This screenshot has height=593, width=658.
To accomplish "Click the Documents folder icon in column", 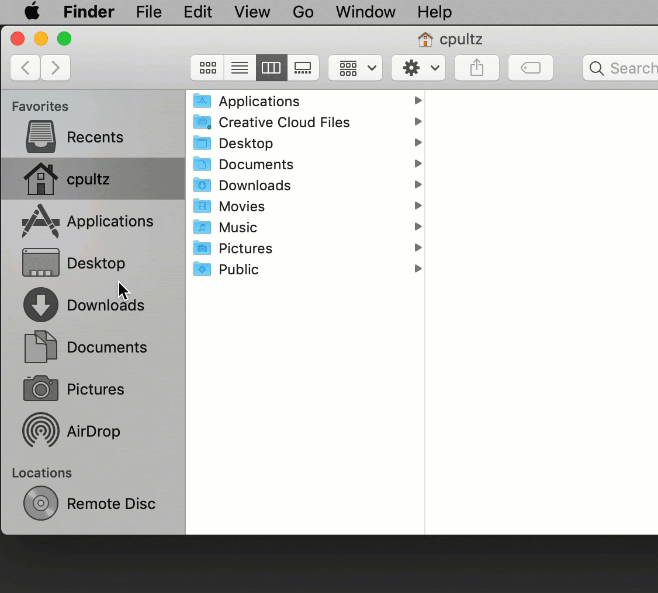I will pos(202,163).
